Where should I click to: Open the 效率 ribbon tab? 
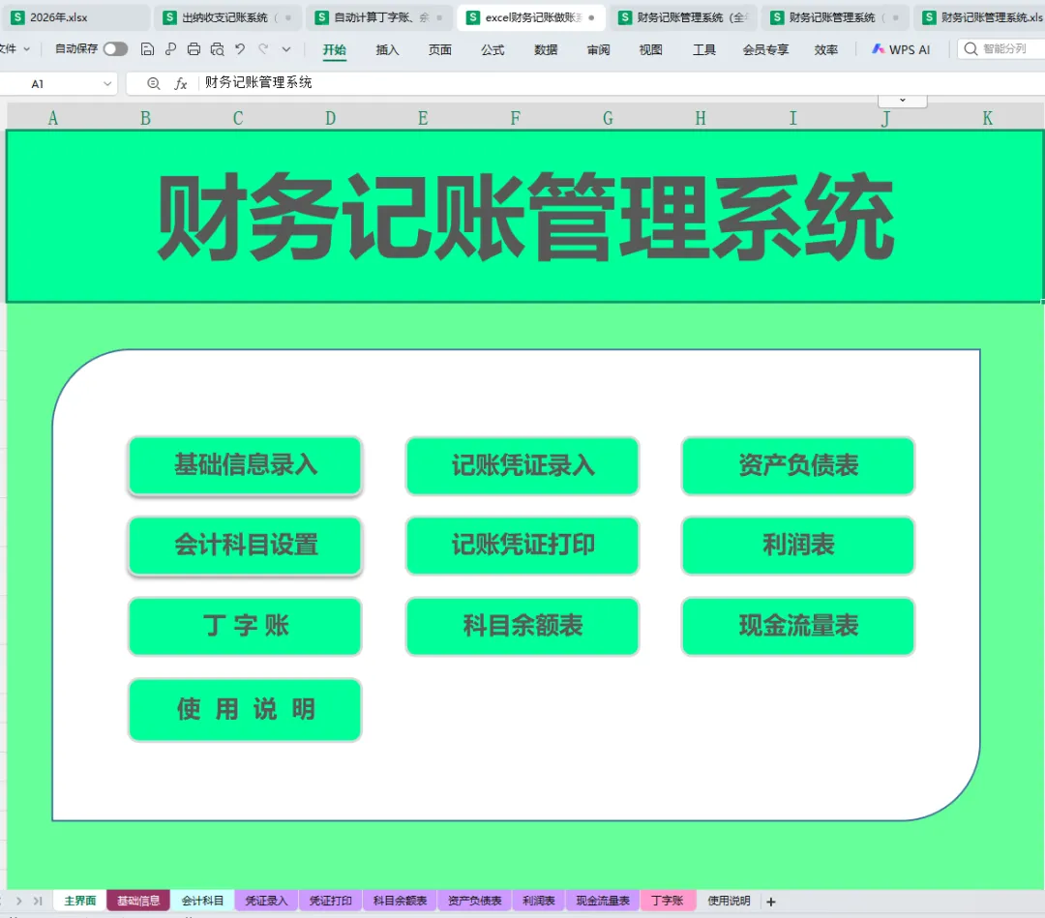(x=825, y=50)
